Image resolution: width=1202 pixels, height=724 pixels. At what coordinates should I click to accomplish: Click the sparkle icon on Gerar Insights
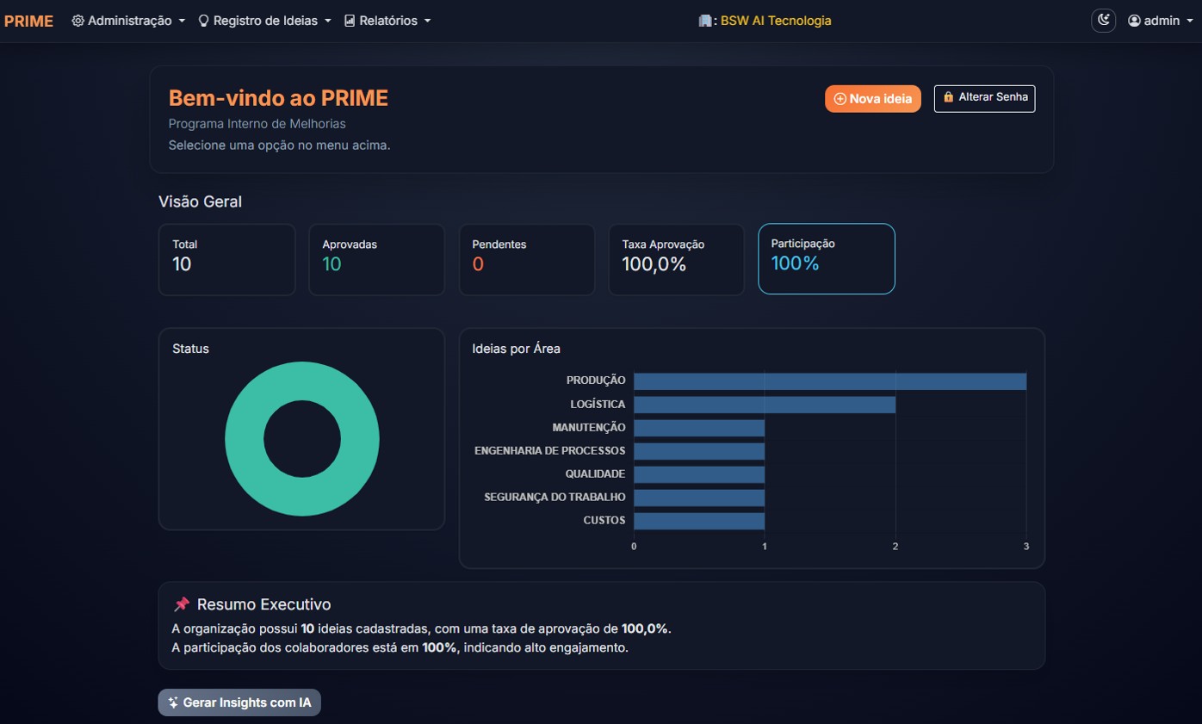pyautogui.click(x=173, y=702)
